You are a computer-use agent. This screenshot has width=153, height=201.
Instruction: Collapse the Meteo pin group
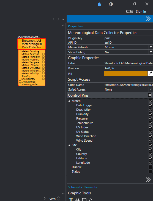point(69,101)
